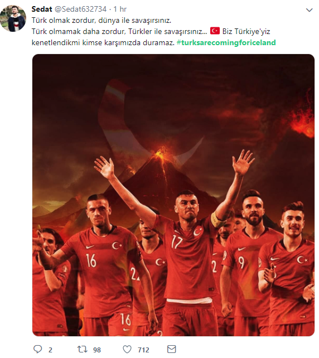Click the like count showing 712

pos(143,350)
